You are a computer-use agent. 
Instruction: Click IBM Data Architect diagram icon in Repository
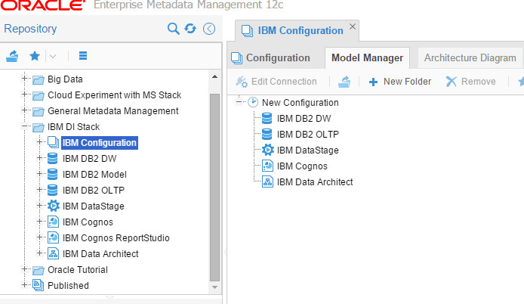tap(53, 253)
